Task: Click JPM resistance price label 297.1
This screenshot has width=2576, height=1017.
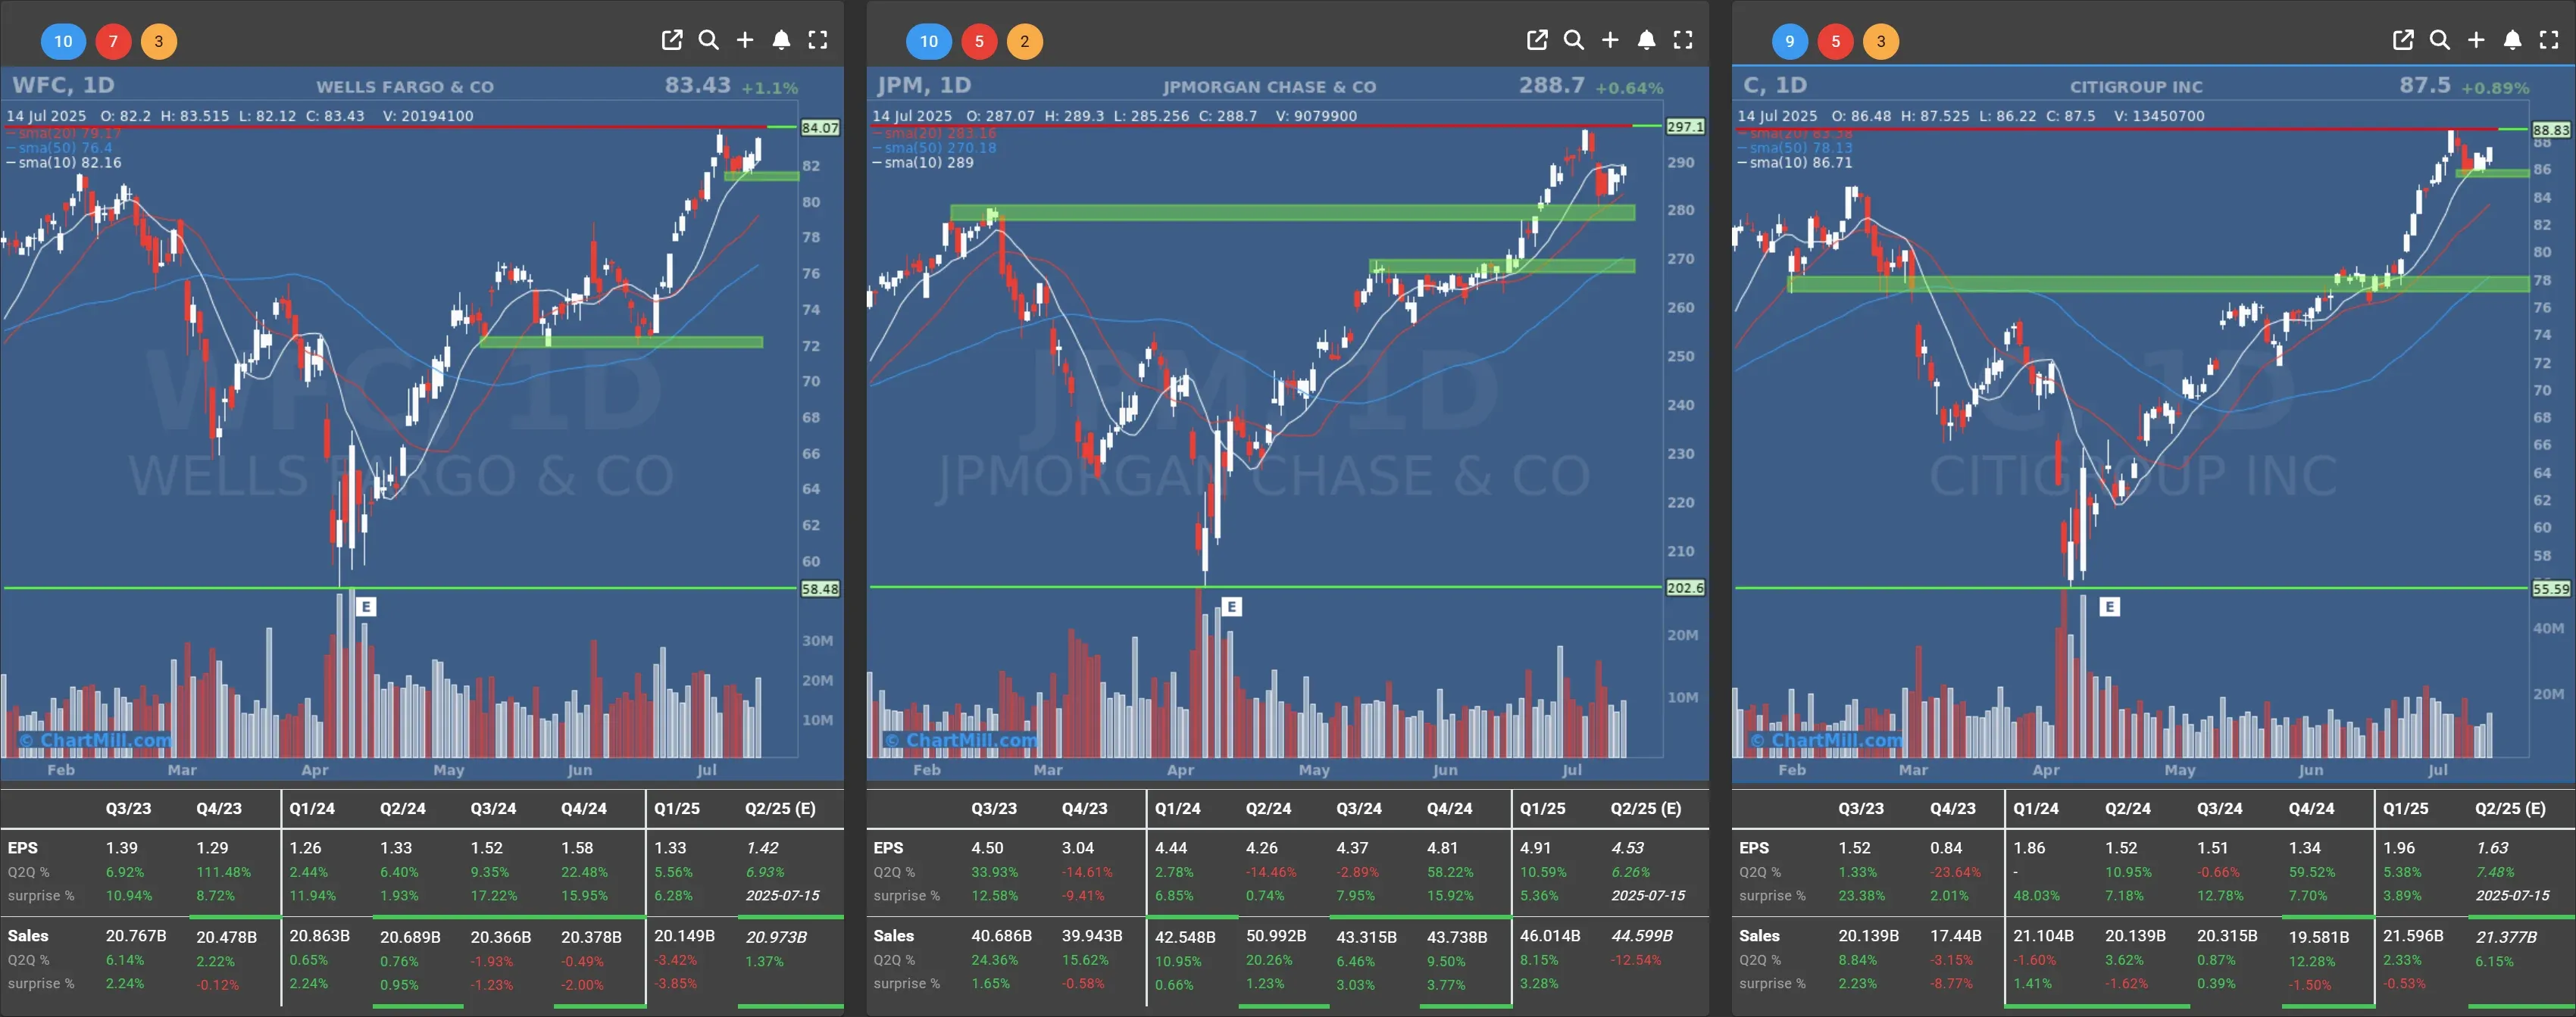Action: (x=1685, y=127)
